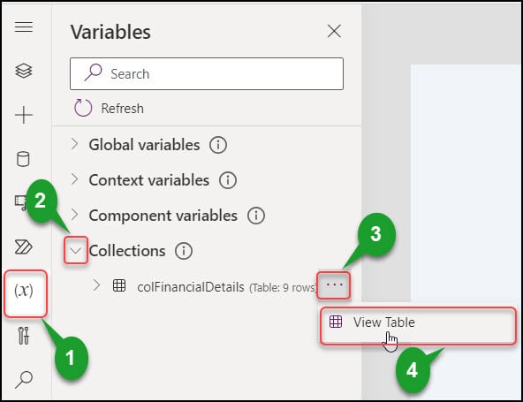
Task: Open the hamburger menu in the left rail
Action: (24, 27)
